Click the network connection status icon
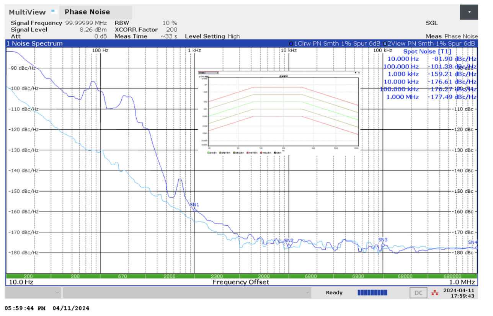 click(434, 293)
